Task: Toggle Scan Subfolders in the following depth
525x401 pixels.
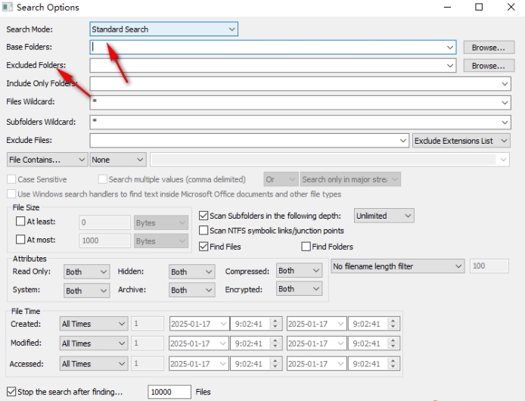Action: [203, 216]
